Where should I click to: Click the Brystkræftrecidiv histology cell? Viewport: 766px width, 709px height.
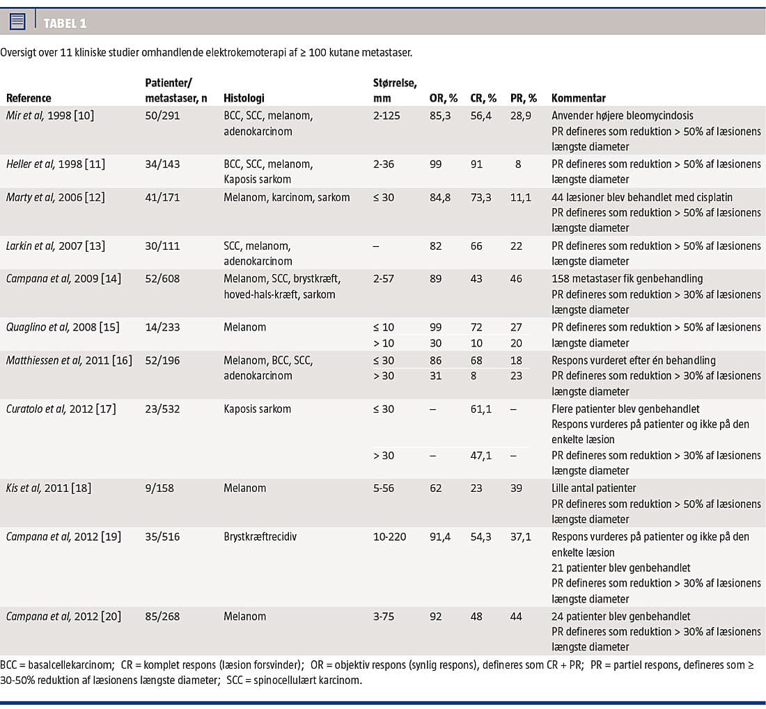260,536
